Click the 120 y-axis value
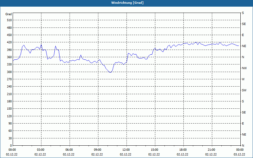This screenshot has width=253, height=158. (x=9, y=116)
